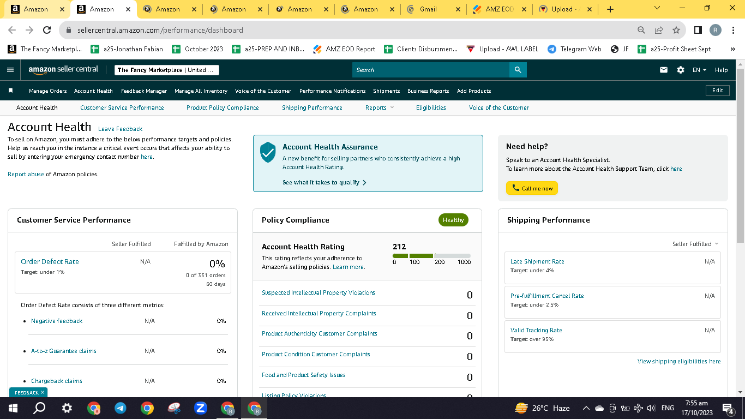Screen dimensions: 745x419
Task: Click the Healthy status badge
Action: (453, 220)
